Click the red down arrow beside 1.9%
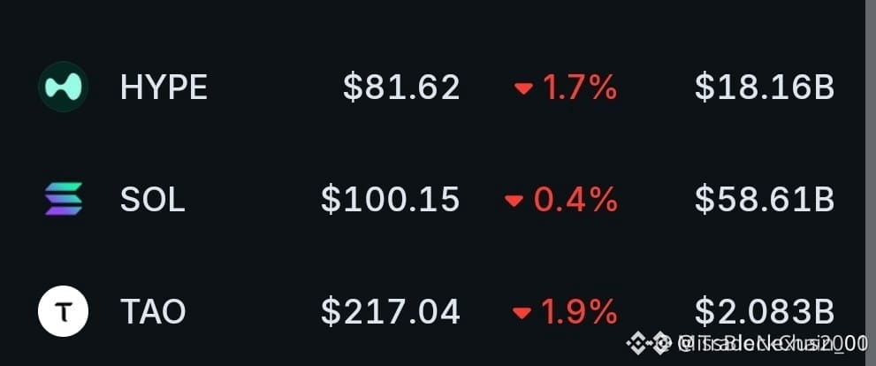 tap(522, 312)
